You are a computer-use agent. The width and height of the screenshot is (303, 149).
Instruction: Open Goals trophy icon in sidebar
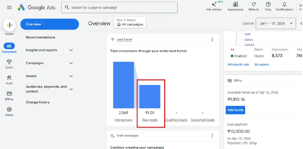[9, 62]
